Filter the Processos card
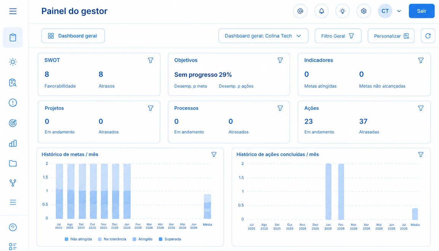 coord(280,108)
